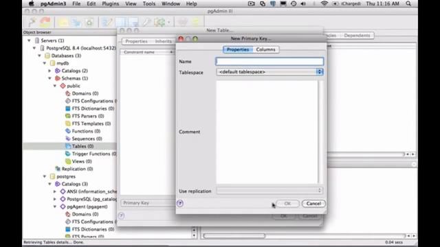Open the Use replication dropdown
The width and height of the screenshot is (440, 247).
point(269,191)
